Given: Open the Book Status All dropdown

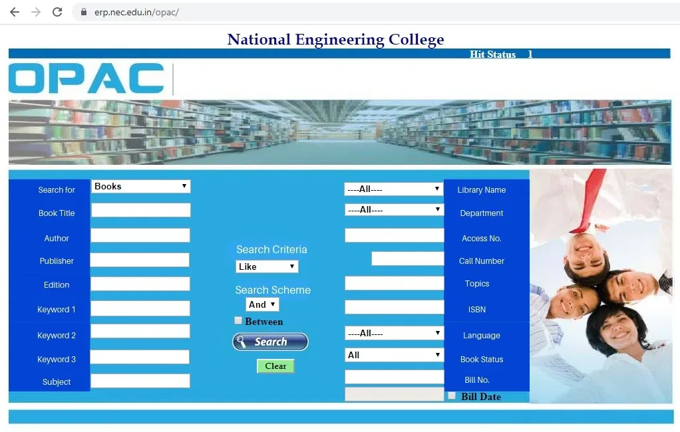Looking at the screenshot, I should point(394,355).
